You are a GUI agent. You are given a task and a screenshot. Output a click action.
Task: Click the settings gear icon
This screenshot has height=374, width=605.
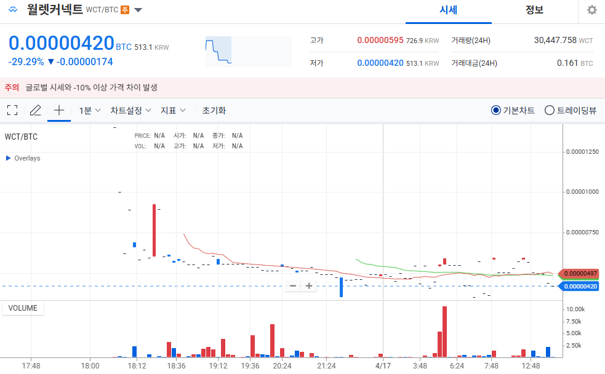[x=591, y=10]
